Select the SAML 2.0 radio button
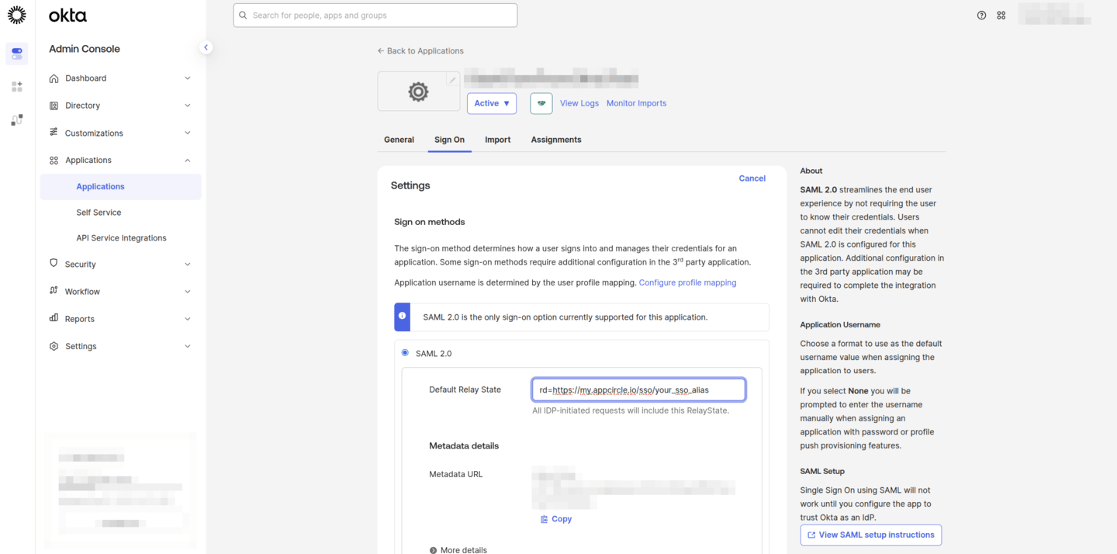The image size is (1117, 554). coord(405,353)
